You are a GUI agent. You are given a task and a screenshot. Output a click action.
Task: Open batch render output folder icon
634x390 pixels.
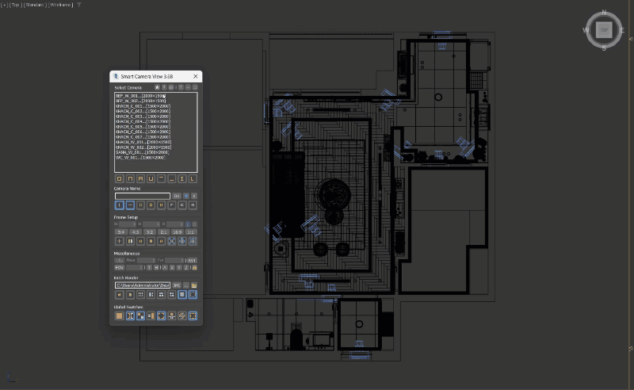point(193,285)
